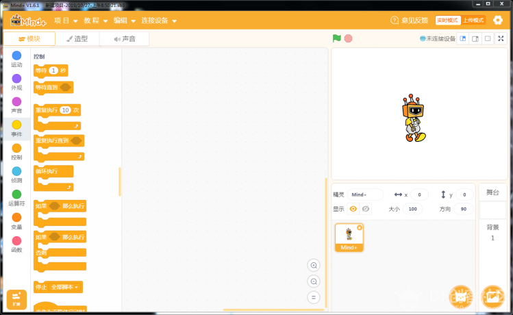The image size is (513, 315).
Task: Click the 循环执行 block
Action: click(x=53, y=178)
